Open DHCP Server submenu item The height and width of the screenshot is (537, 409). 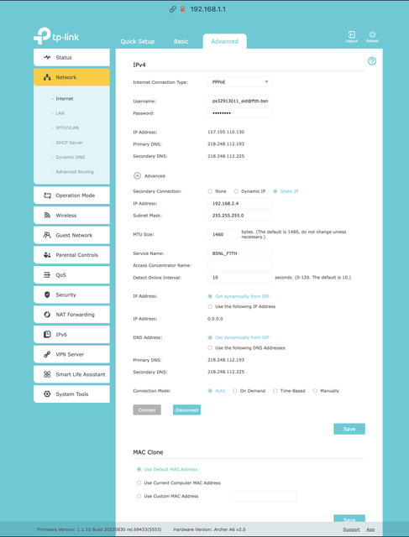click(x=69, y=143)
